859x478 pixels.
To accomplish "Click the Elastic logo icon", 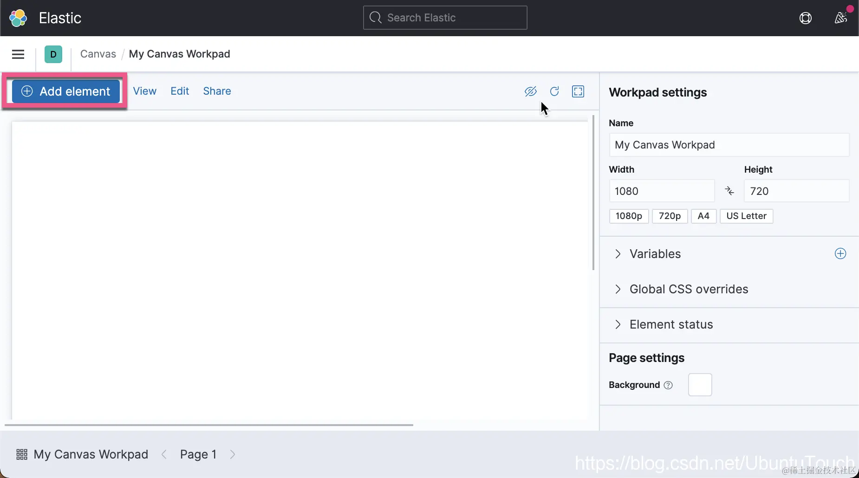I will tap(18, 18).
